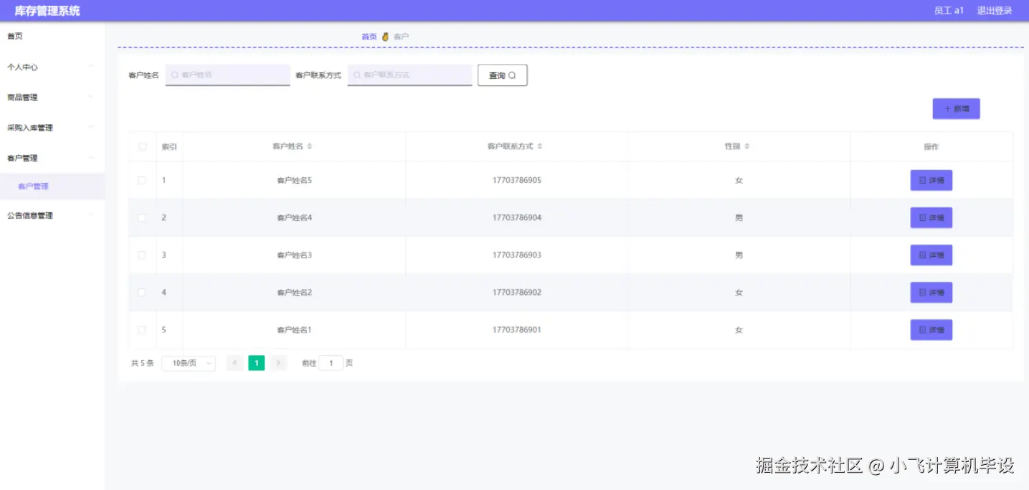Toggle the select-all checkbox in table header
The height and width of the screenshot is (490, 1029).
pyautogui.click(x=142, y=146)
